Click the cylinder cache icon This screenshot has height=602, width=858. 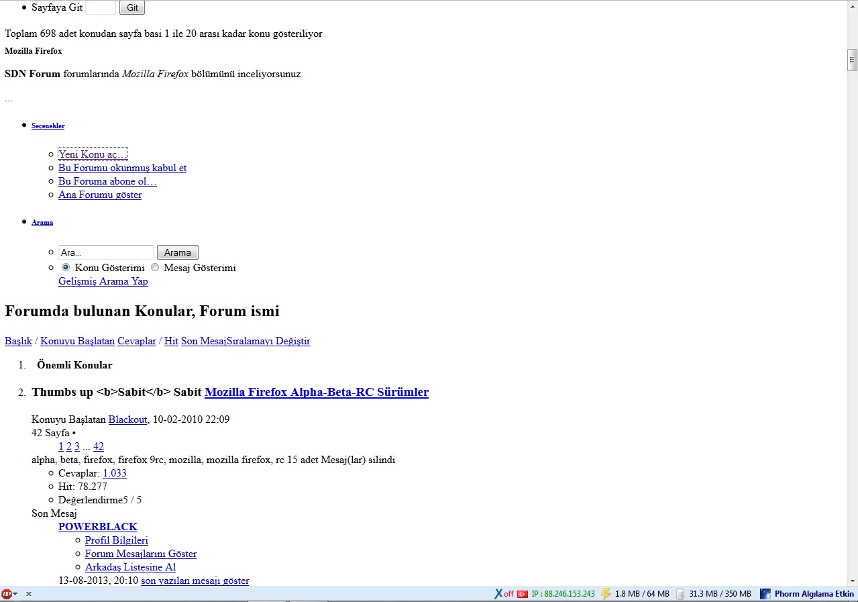(680, 594)
